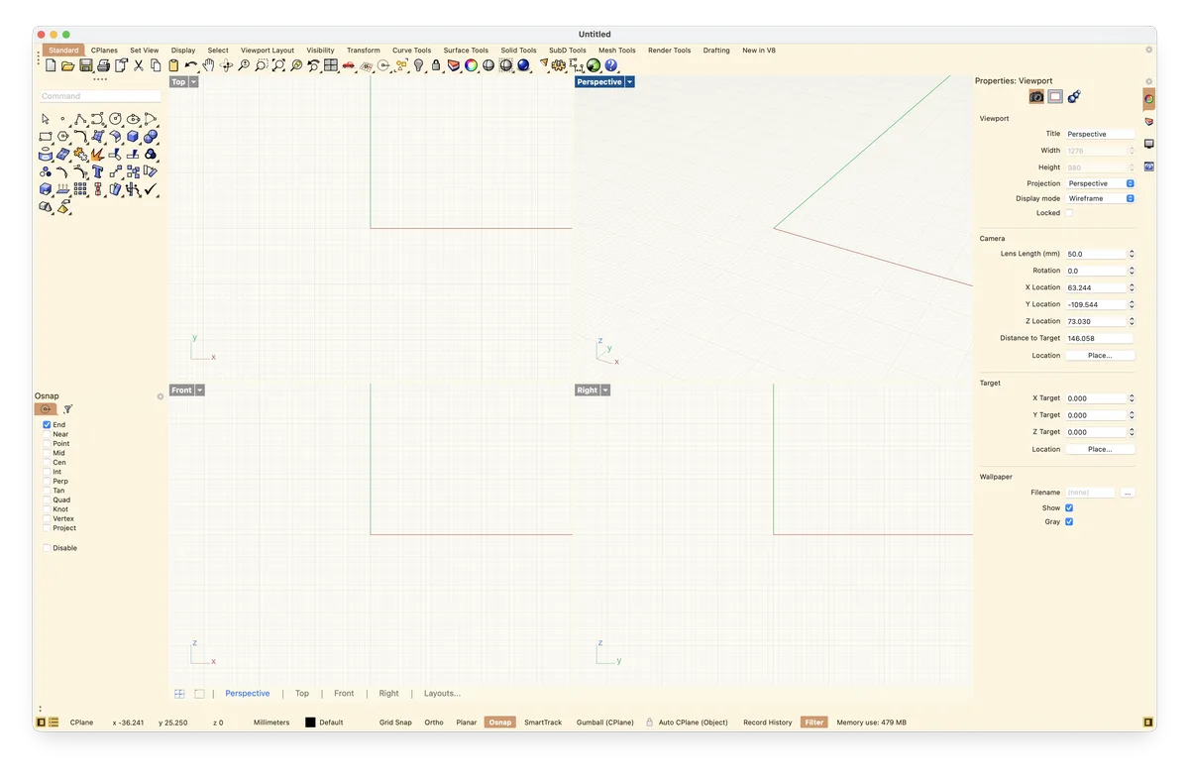The width and height of the screenshot is (1189, 780).
Task: Open the Drafting toolbar tab
Action: coord(716,51)
